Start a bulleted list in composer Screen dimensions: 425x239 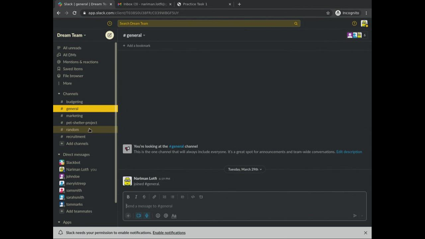click(x=173, y=197)
